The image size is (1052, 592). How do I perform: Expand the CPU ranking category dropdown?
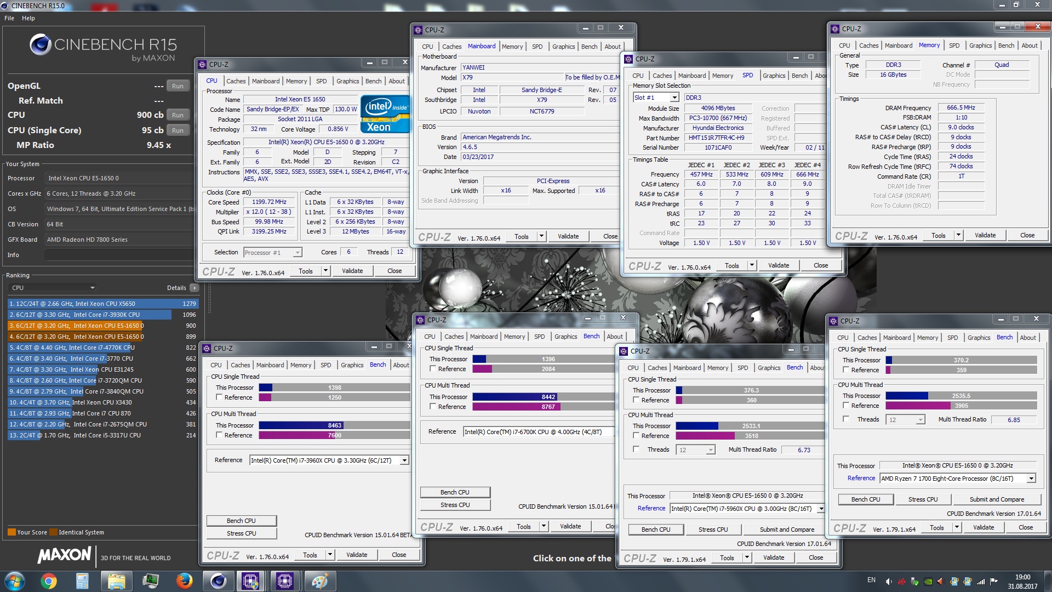[92, 288]
